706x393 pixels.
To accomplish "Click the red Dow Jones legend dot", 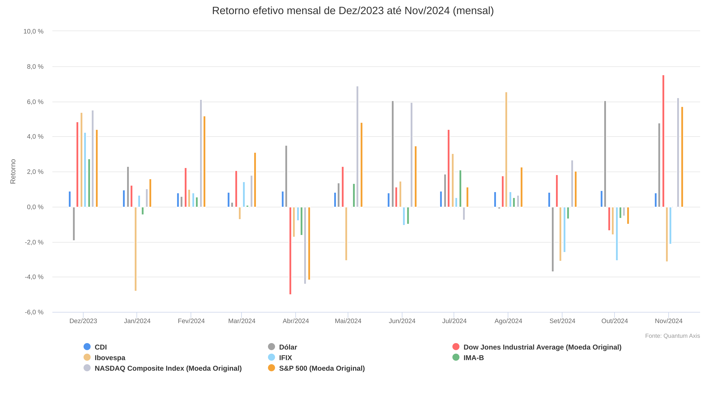I will point(456,347).
